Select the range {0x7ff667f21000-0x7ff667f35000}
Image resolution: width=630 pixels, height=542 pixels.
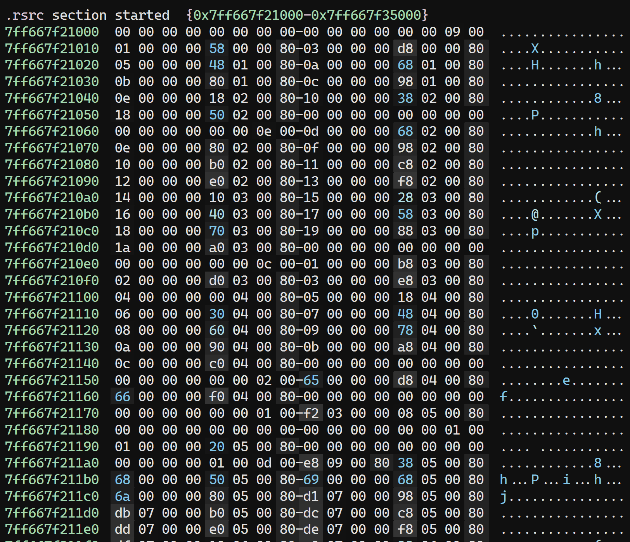[x=307, y=15]
